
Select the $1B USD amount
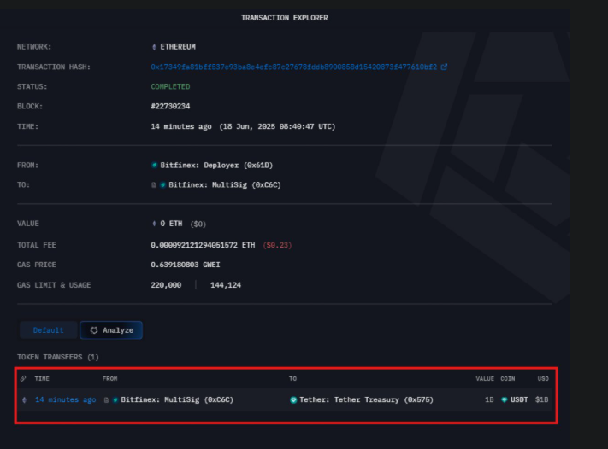(x=541, y=399)
